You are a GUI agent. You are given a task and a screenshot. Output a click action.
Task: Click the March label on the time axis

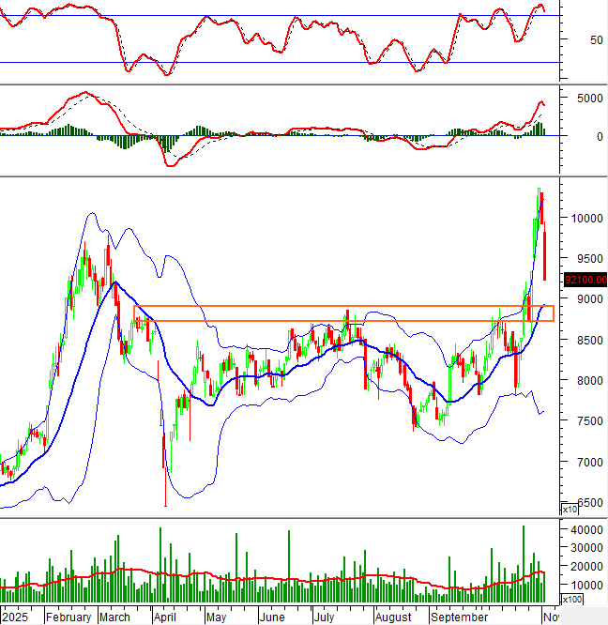[x=114, y=617]
